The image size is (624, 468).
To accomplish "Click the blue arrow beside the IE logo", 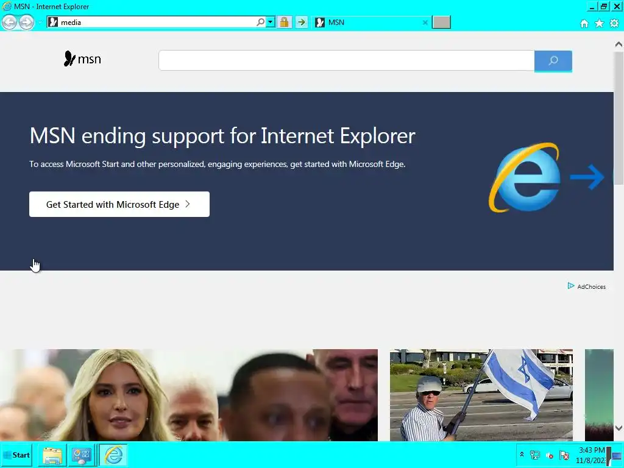I will point(587,177).
